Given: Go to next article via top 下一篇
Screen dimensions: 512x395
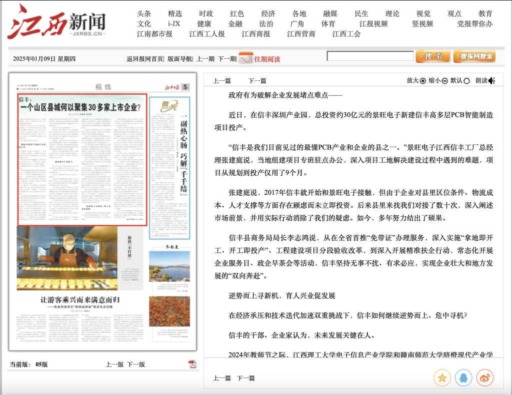Looking at the screenshot, I should 257,81.
